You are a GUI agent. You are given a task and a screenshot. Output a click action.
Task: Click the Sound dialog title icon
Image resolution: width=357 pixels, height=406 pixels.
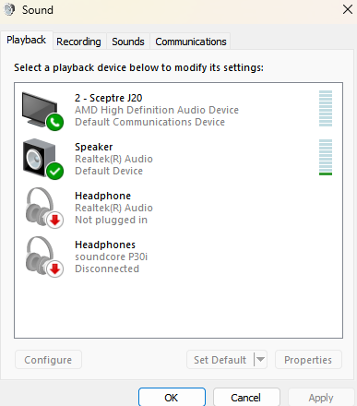click(9, 9)
